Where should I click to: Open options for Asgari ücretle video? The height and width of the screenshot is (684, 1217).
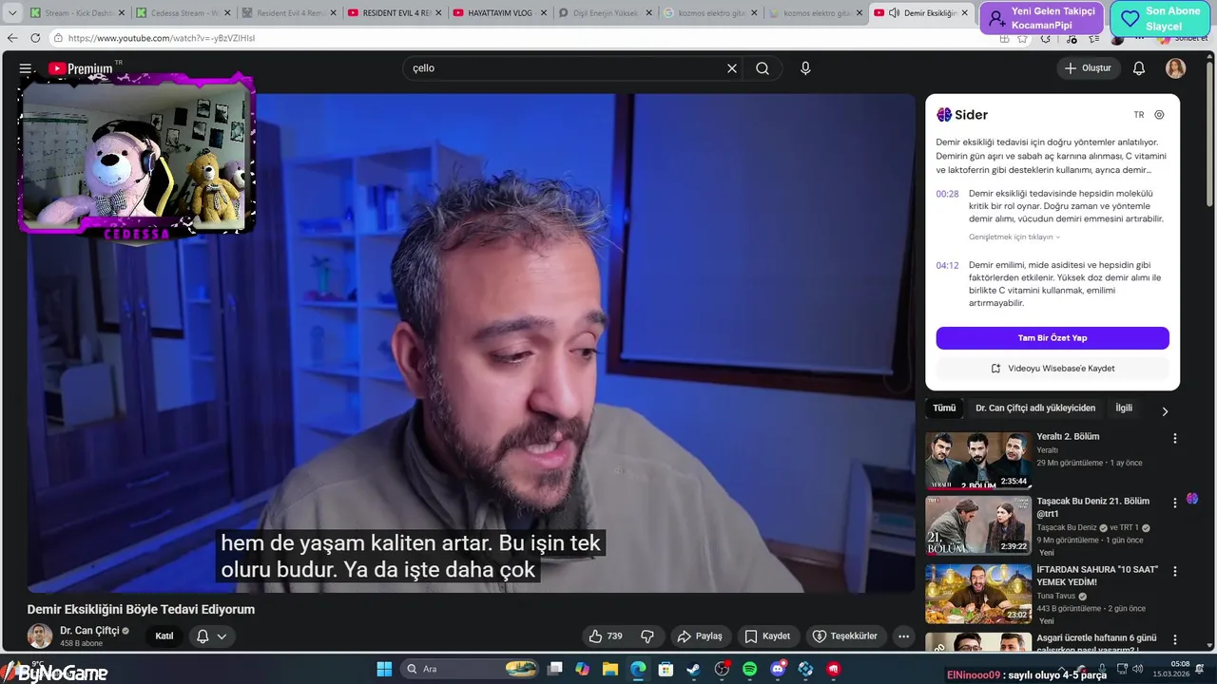(1175, 639)
